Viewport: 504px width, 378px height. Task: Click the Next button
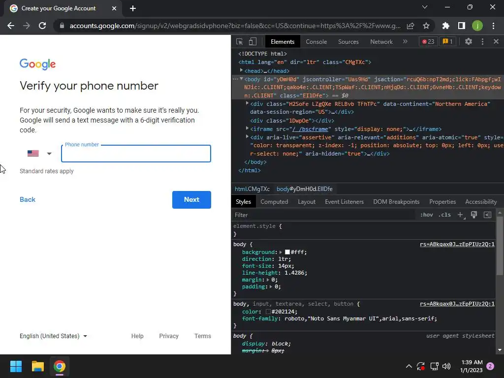pyautogui.click(x=191, y=200)
